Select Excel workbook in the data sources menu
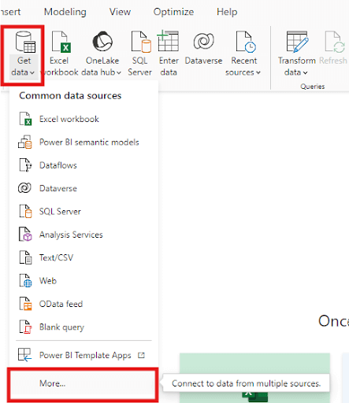 (84, 119)
